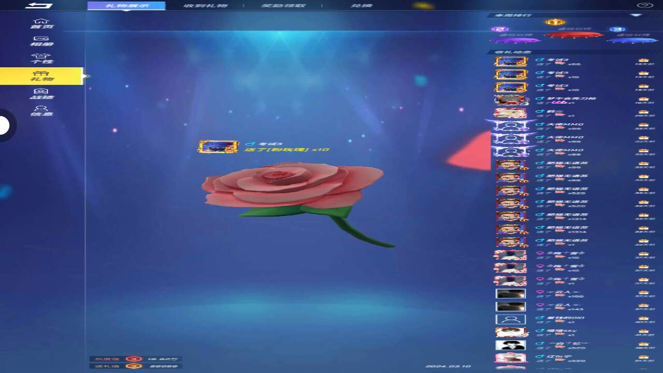Expand the 本周排行 dropdown arrow
Viewport: 663px width, 373px height.
pos(635,16)
